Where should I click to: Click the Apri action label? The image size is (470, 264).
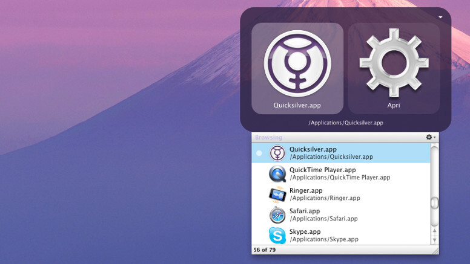394,105
